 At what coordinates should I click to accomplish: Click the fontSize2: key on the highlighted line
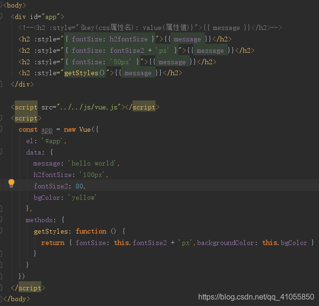(x=52, y=186)
